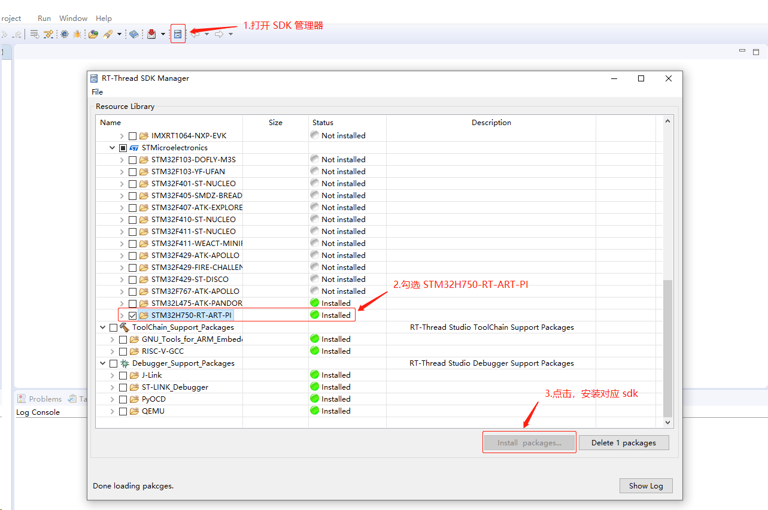Image resolution: width=768 pixels, height=510 pixels.
Task: Click the gray status dot for STM32F103-DOFLY-M3S
Action: click(315, 159)
